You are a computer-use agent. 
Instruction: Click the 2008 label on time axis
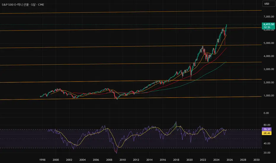click(109, 160)
